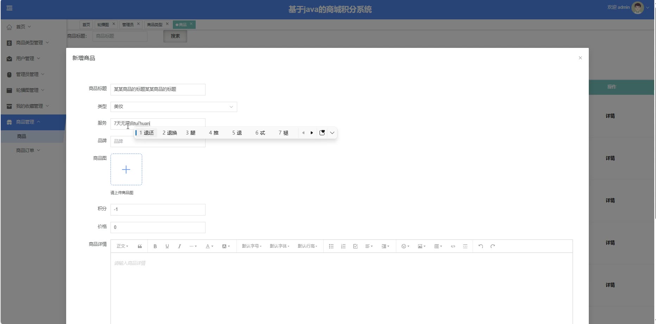Focus the 商品标题 field in dialog
The width and height of the screenshot is (656, 324).
(x=158, y=89)
